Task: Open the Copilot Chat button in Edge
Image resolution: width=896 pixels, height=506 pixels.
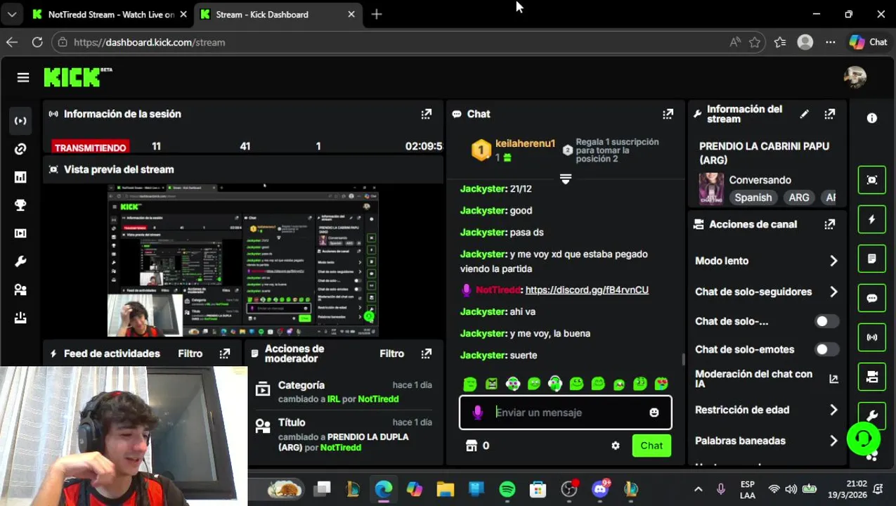Action: click(869, 42)
